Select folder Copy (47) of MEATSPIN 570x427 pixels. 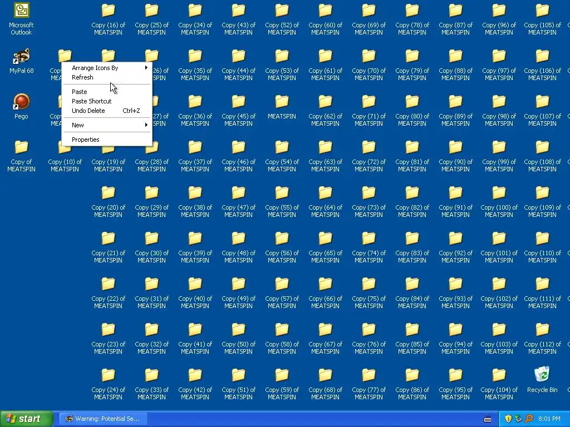238,201
